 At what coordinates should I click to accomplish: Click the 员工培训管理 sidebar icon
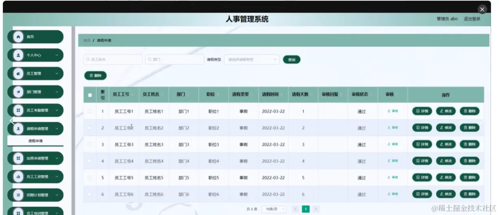click(18, 212)
